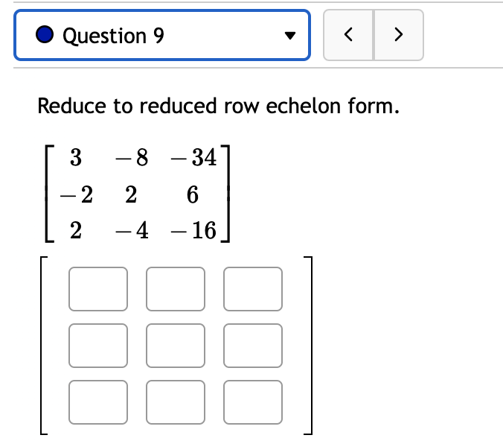
Task: Select the Question 9 label text
Action: pos(114,35)
